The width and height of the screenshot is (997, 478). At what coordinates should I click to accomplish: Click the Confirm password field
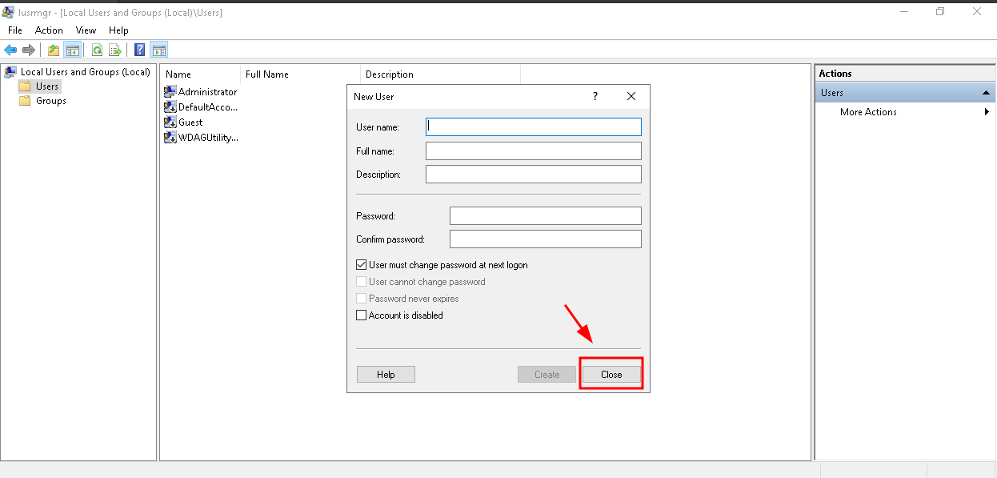click(x=545, y=239)
